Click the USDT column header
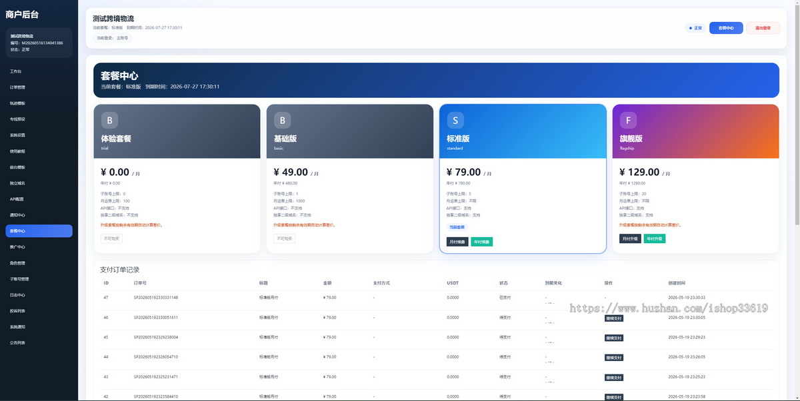800x401 pixels. (x=453, y=283)
